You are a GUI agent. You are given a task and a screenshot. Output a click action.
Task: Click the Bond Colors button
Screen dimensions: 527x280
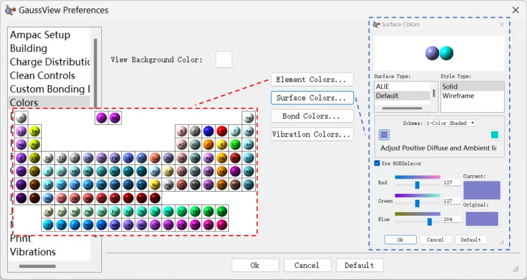[312, 116]
